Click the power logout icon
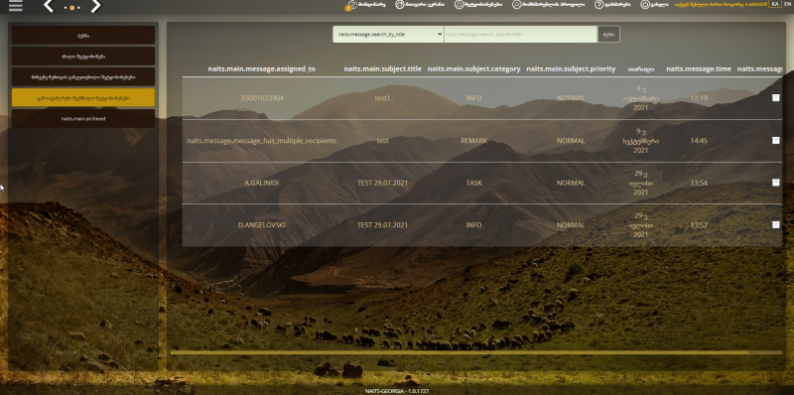Image resolution: width=794 pixels, height=395 pixels. coord(645,5)
